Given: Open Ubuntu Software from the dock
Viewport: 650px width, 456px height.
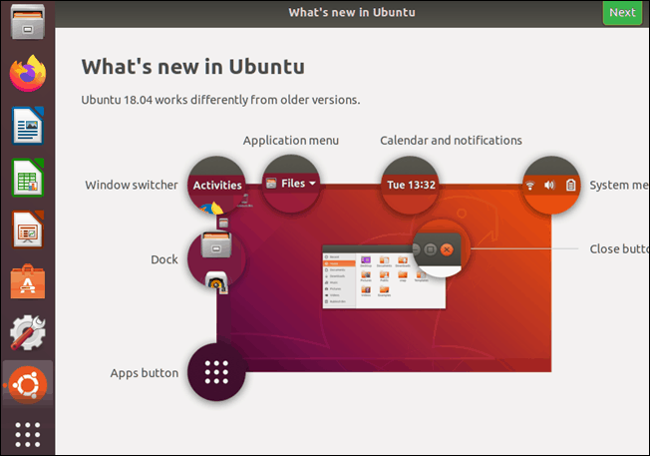Looking at the screenshot, I should point(27,281).
